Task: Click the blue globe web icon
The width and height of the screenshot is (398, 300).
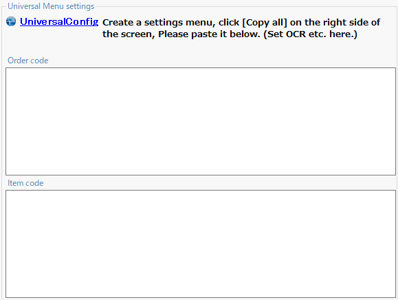Action: tap(11, 21)
